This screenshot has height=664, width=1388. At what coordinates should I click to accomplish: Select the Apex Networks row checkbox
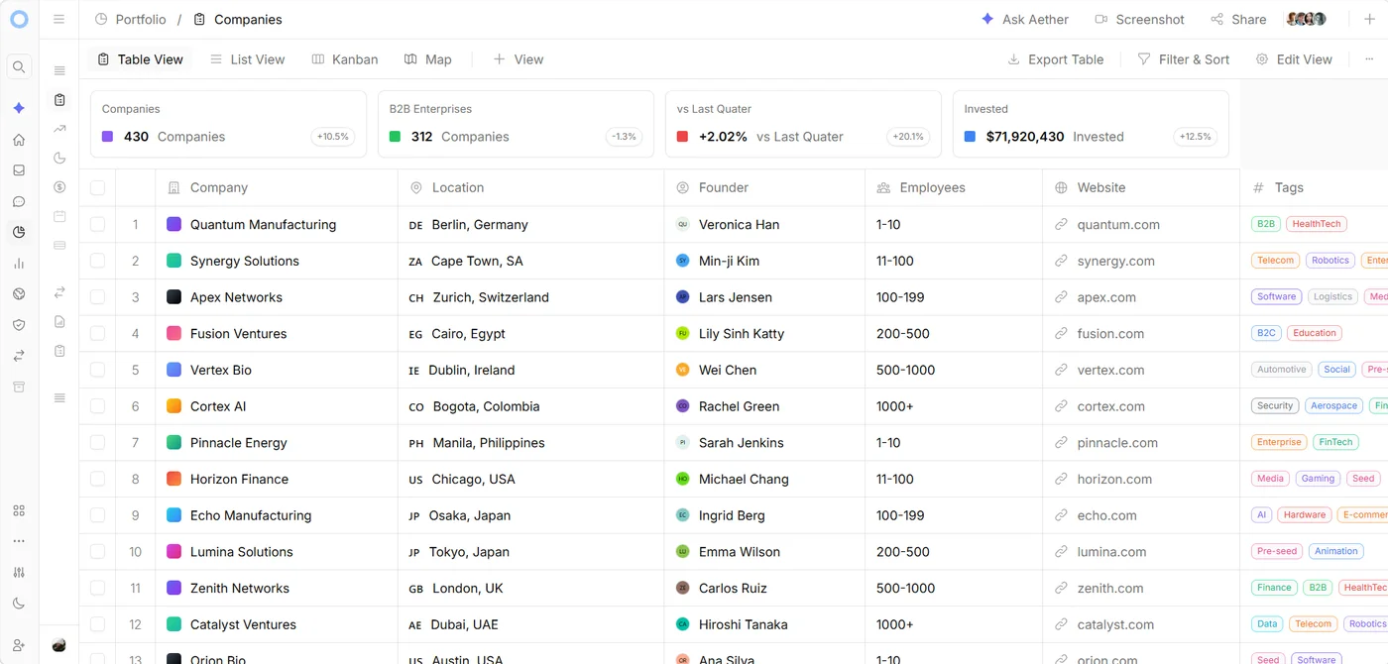click(x=97, y=297)
